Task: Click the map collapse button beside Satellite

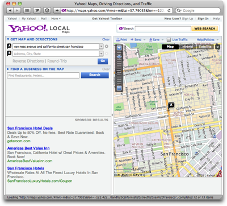Action: click(217, 47)
